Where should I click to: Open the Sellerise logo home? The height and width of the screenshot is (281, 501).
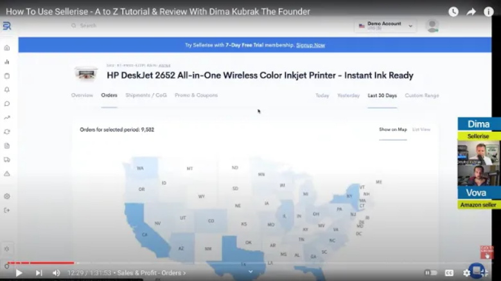tap(7, 26)
